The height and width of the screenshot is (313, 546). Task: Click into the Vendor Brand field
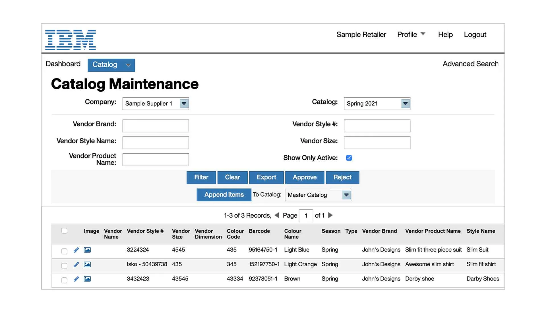tap(156, 126)
